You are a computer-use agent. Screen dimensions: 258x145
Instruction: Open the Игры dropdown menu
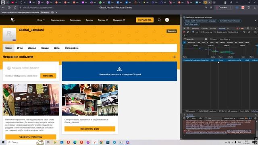point(41,20)
